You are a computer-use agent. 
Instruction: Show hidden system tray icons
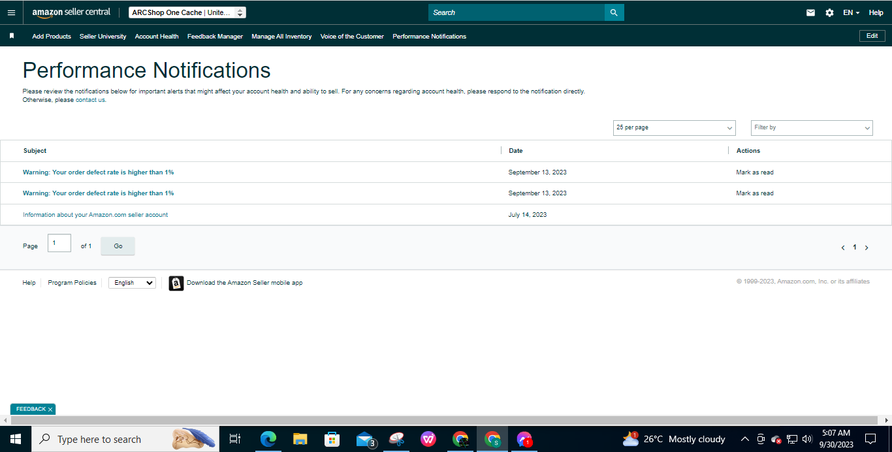click(x=744, y=439)
